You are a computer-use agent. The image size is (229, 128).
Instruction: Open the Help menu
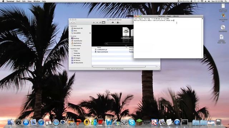(44, 1)
